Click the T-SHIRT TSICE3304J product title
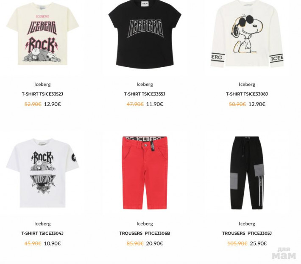The width and height of the screenshot is (301, 264). pos(42,234)
